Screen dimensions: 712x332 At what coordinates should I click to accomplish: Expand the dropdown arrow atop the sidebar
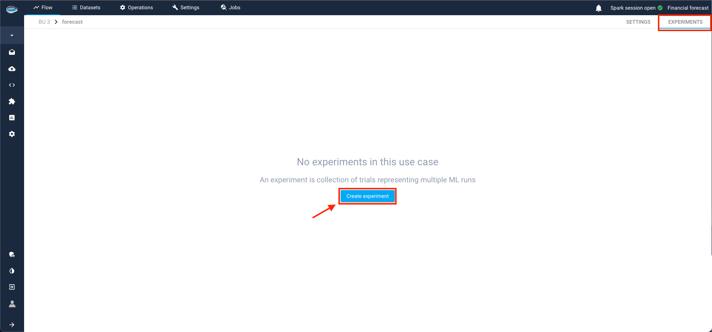(12, 36)
